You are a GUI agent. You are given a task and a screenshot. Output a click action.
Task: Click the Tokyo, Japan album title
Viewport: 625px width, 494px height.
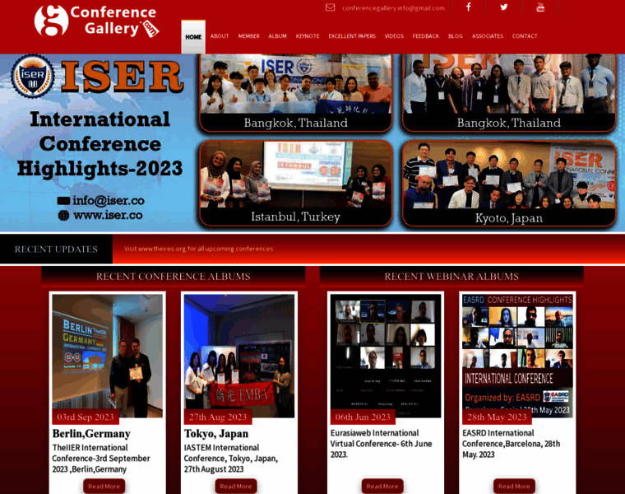pyautogui.click(x=216, y=433)
